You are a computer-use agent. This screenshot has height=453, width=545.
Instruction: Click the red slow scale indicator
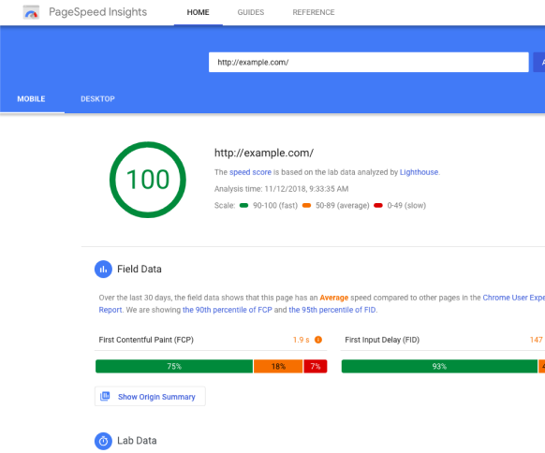[378, 205]
